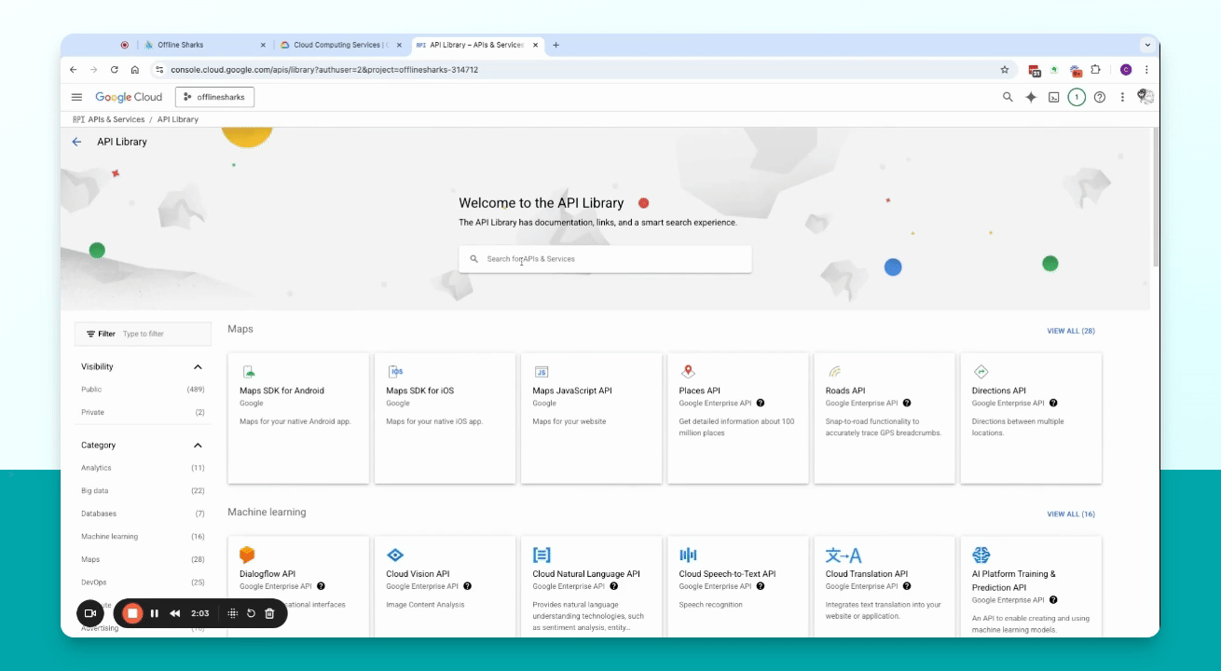This screenshot has height=671, width=1221.
Task: Click Directions API icon
Action: pos(981,372)
